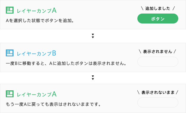The width and height of the screenshot is (186, 113).
Task: Click the double arrow below the 追加しました panel
Action: pos(93,36)
